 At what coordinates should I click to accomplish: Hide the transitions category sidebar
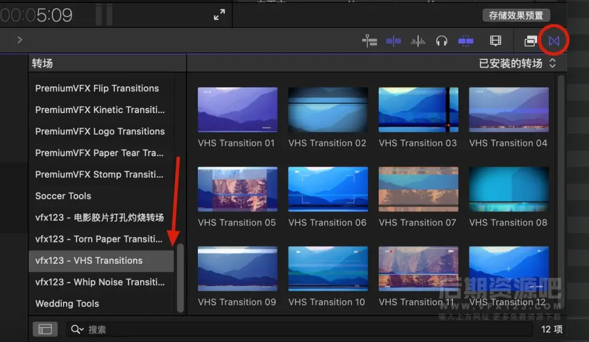coord(45,330)
